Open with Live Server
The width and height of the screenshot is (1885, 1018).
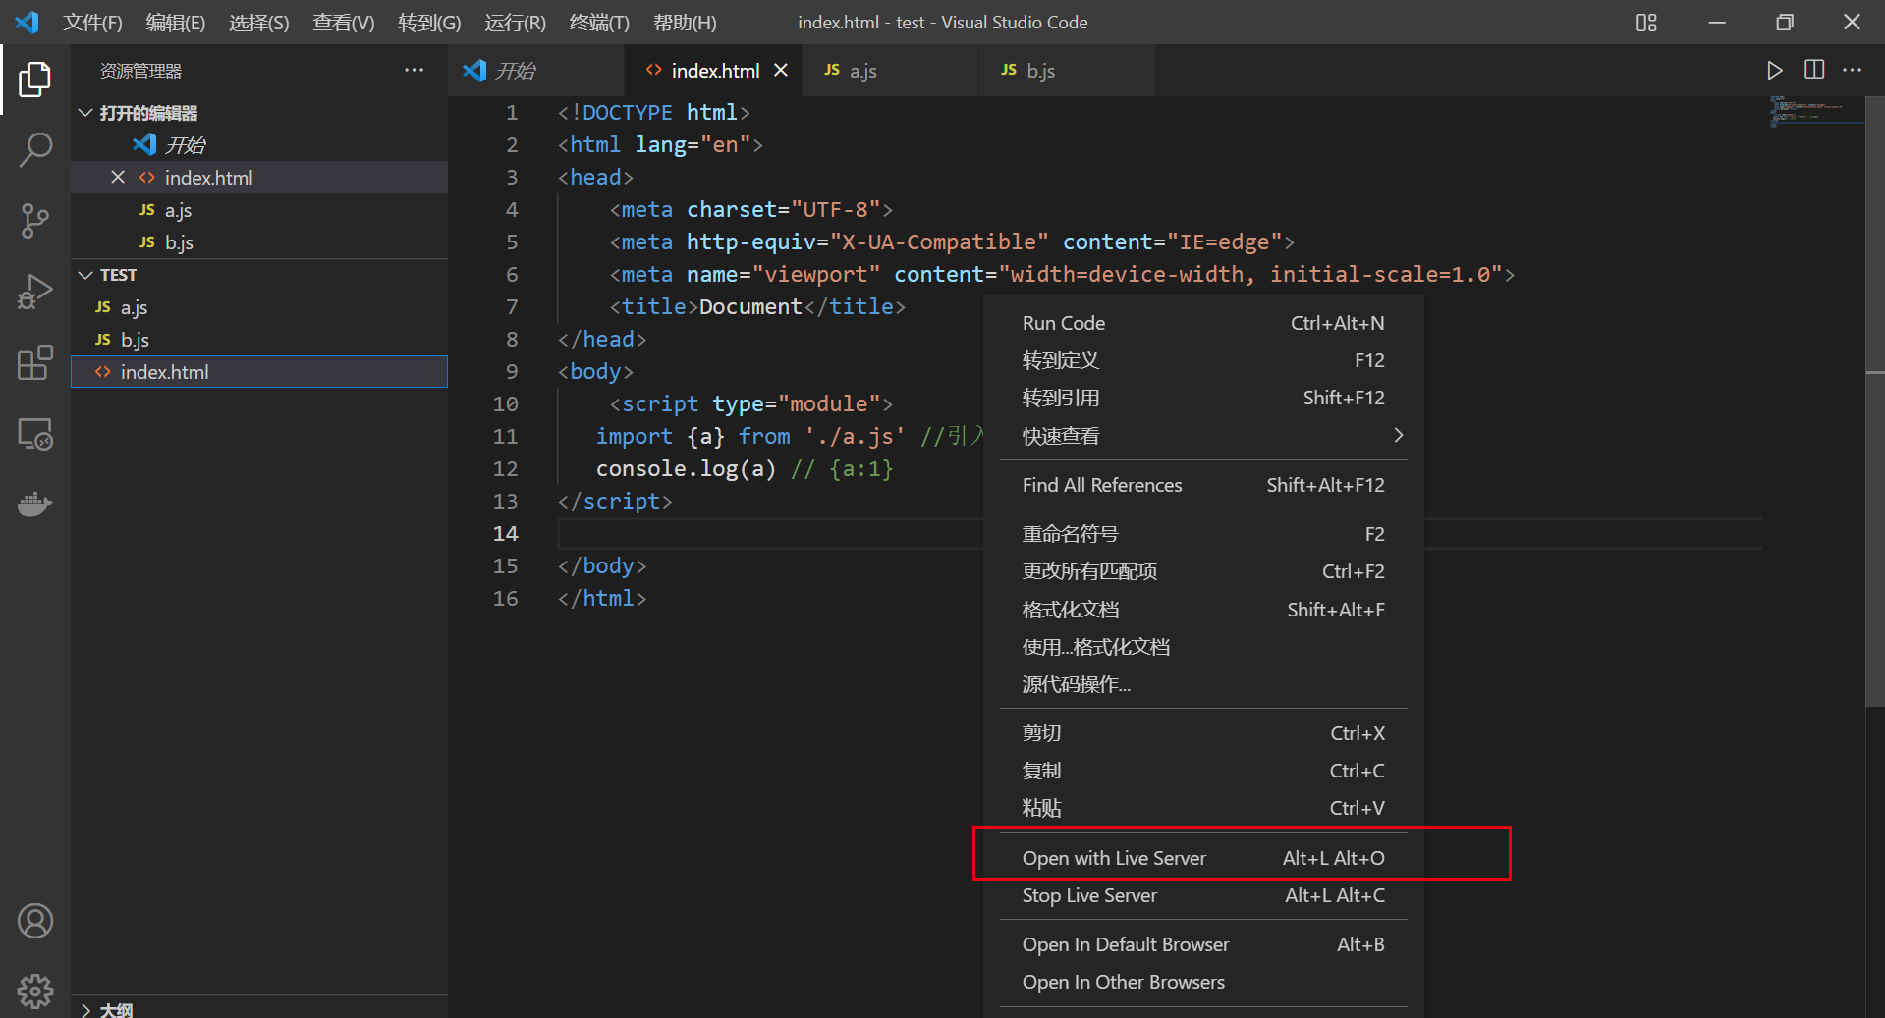pos(1113,857)
